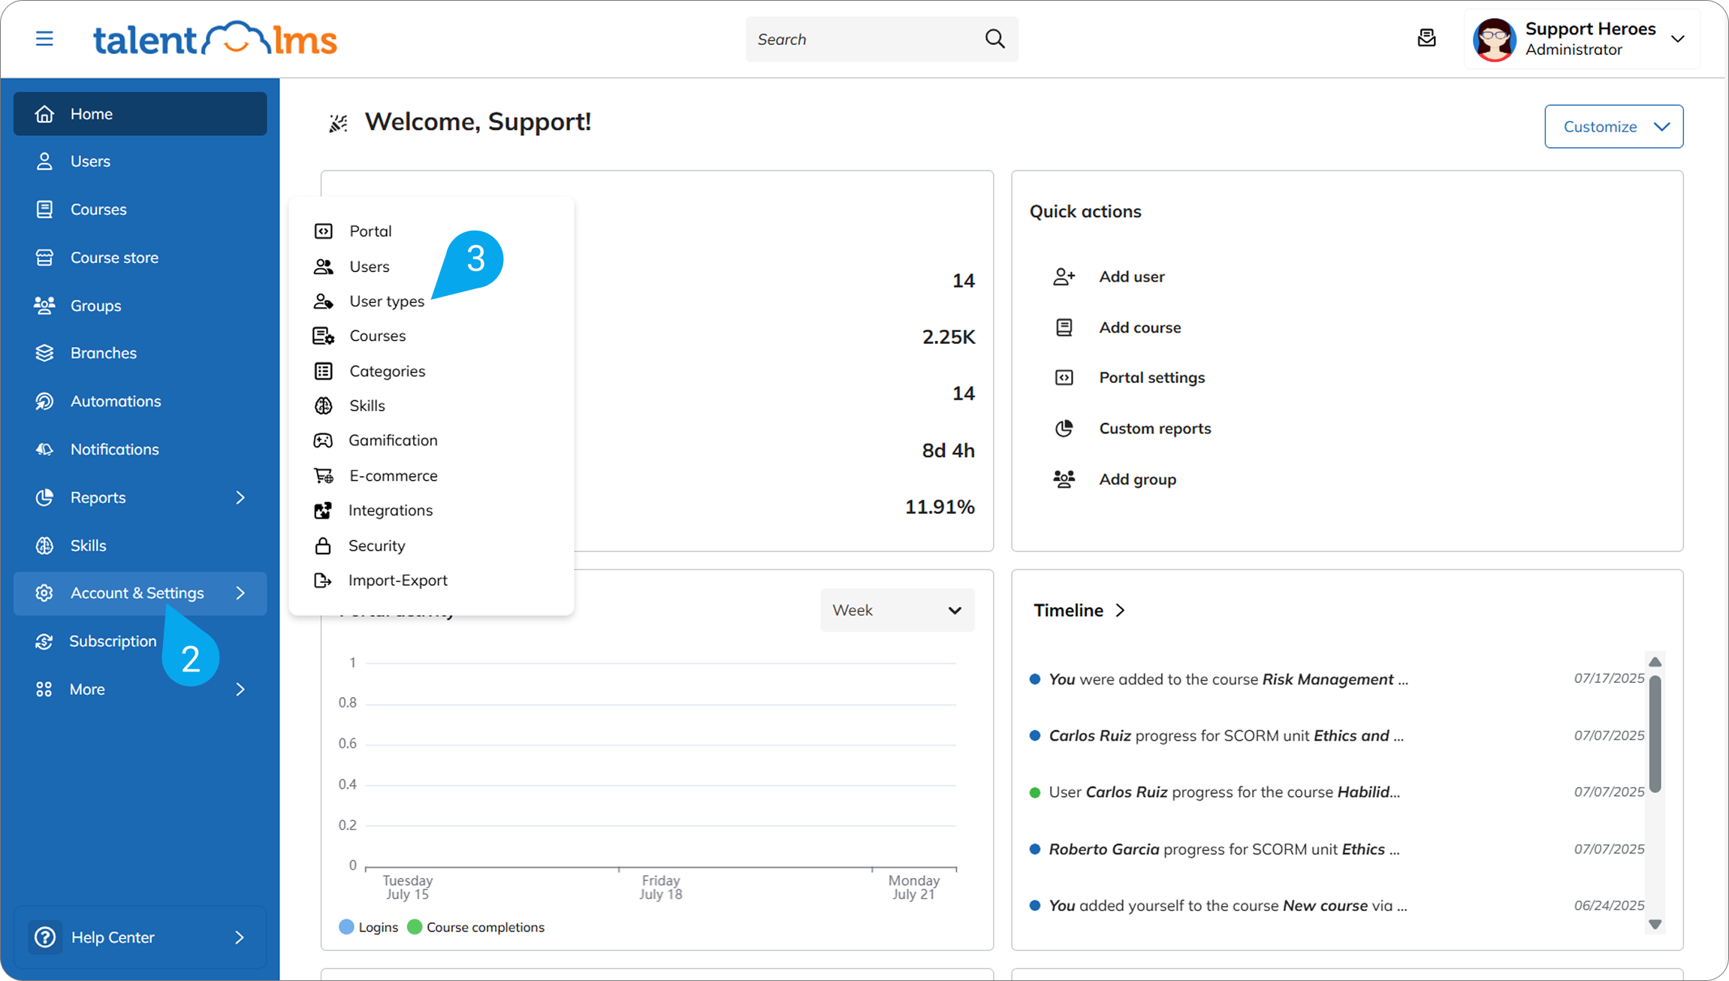Click the Timeline scrollbar up arrow
This screenshot has height=981, width=1729.
point(1655,662)
